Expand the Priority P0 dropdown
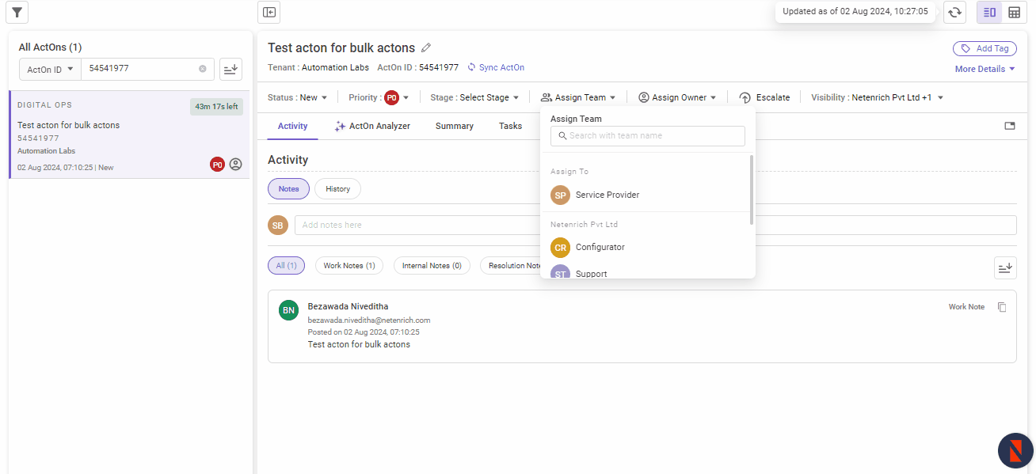 379,97
